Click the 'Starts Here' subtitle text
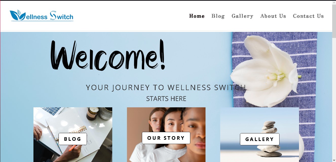This screenshot has width=336, height=162. [166, 99]
